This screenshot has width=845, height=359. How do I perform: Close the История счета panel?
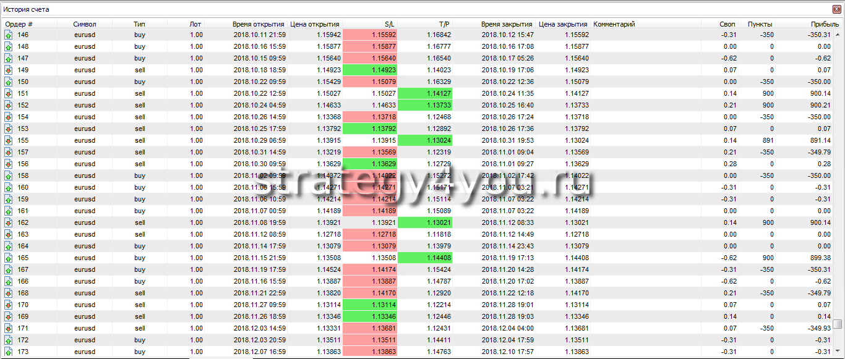(x=837, y=9)
